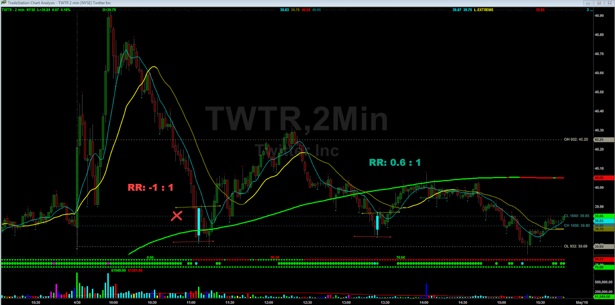Click the red 40.05 marker on price axis

click(x=604, y=178)
